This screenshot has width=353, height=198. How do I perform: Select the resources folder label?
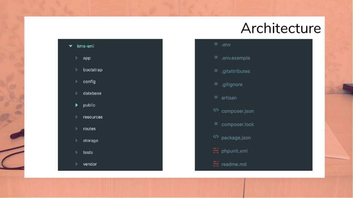[x=93, y=117]
